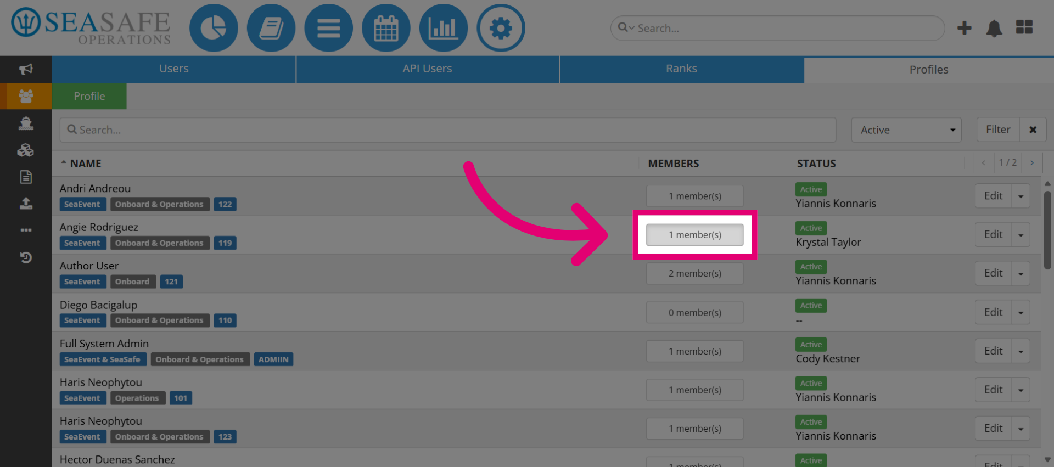The height and width of the screenshot is (467, 1054).
Task: Open the top search options dropdown icon
Action: click(x=626, y=27)
